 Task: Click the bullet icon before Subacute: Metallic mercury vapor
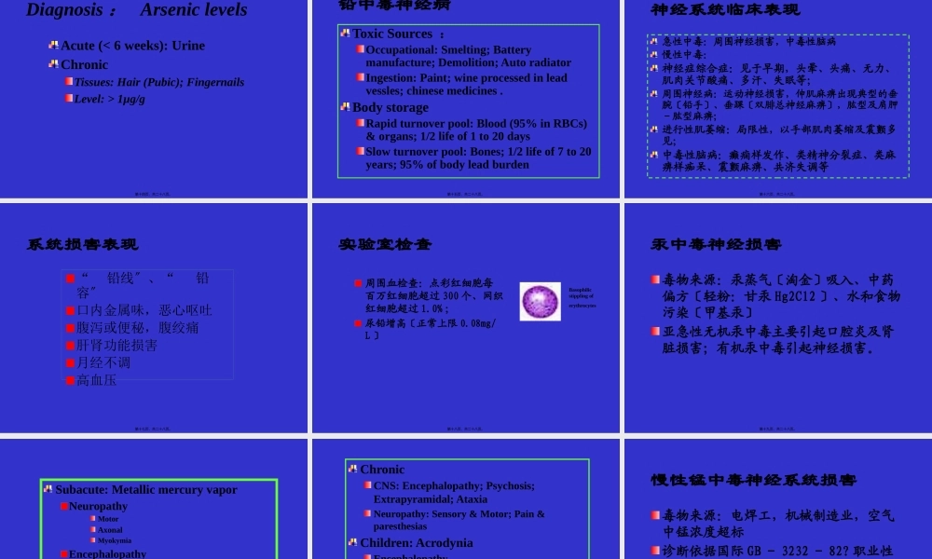[x=48, y=489]
